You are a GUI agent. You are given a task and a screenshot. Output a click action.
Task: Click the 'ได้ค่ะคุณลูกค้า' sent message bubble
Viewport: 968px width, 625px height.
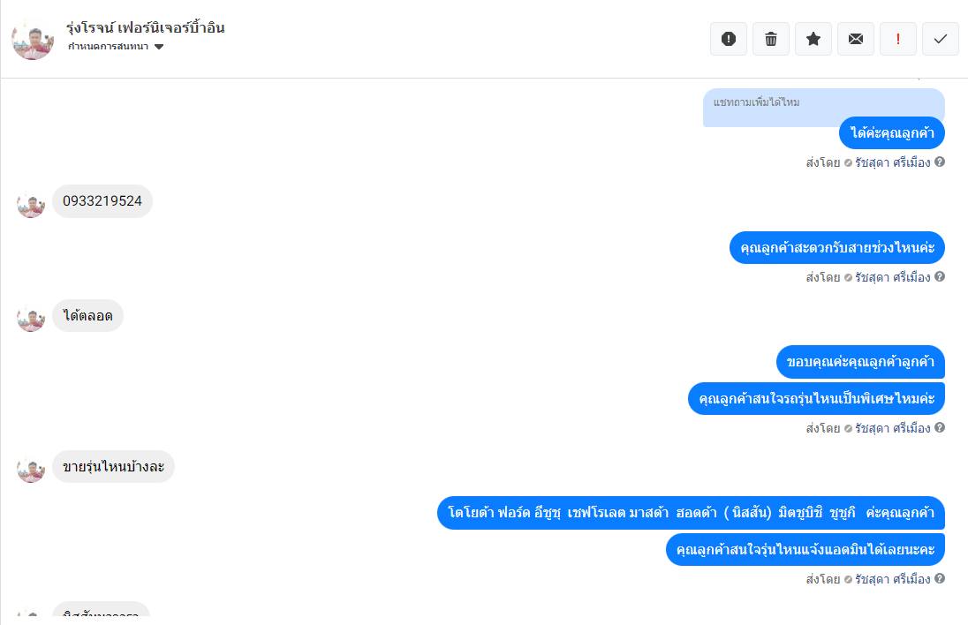892,132
